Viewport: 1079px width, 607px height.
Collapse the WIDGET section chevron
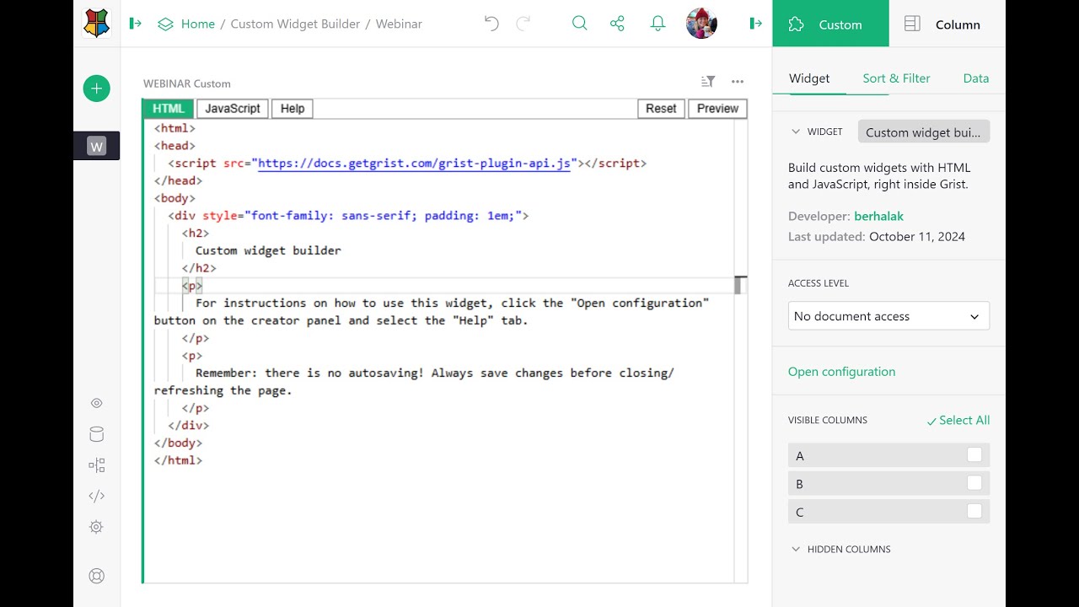click(x=795, y=132)
